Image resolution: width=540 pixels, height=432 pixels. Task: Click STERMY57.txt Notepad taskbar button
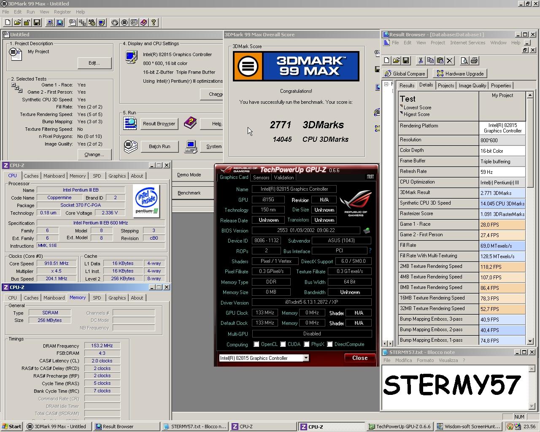point(194,427)
